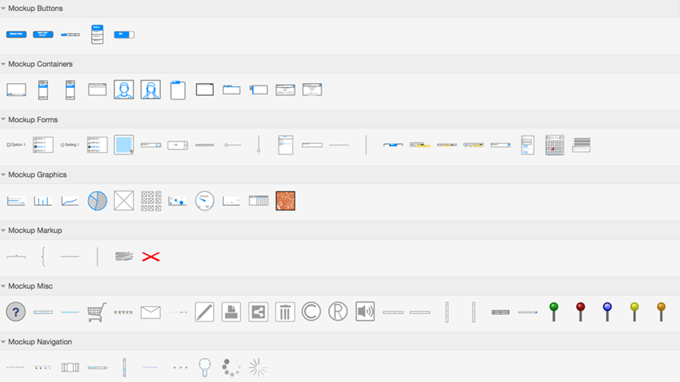Image resolution: width=680 pixels, height=382 pixels.
Task: Select the calendar date picker shape
Action: pos(555,145)
